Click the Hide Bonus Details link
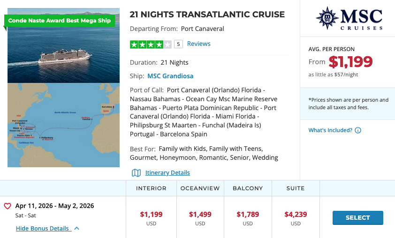 (43, 229)
